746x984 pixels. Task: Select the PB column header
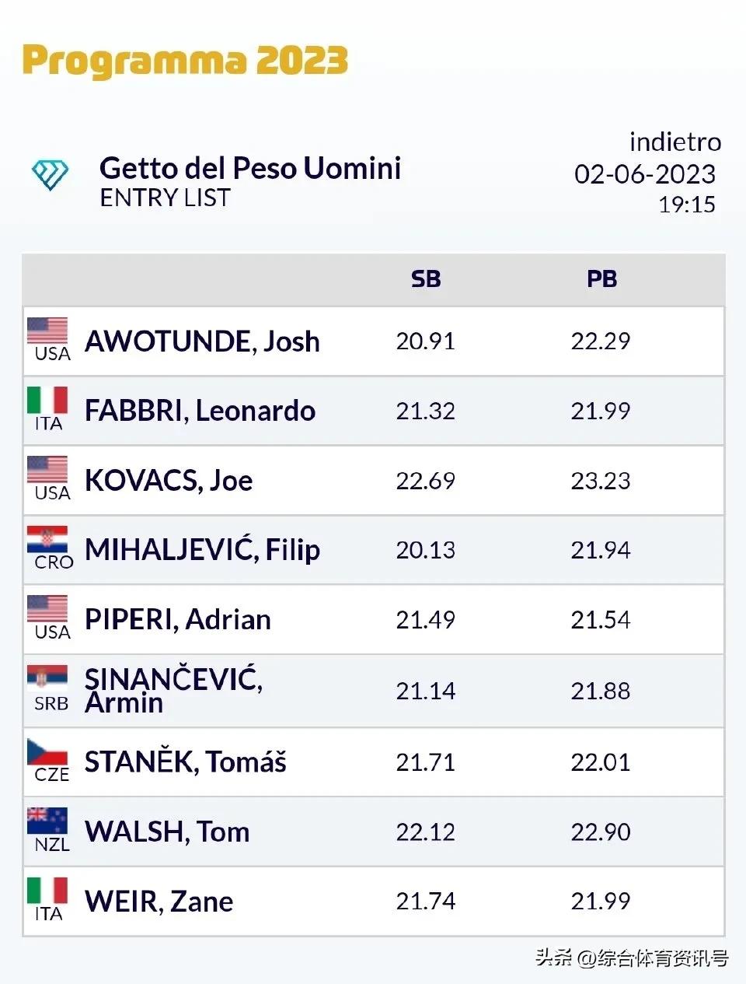point(601,279)
